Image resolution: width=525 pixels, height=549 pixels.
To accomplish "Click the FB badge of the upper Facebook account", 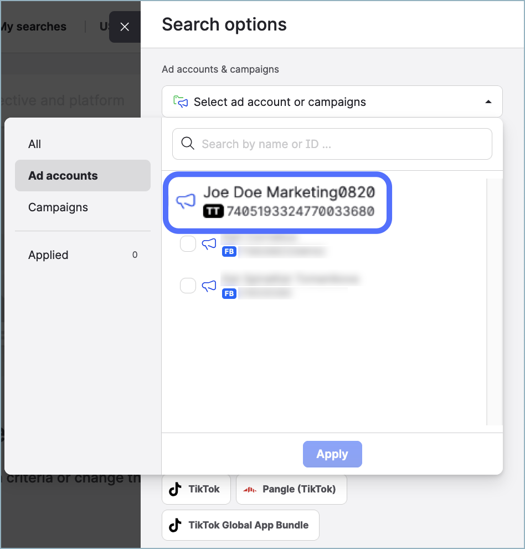I will pyautogui.click(x=229, y=251).
